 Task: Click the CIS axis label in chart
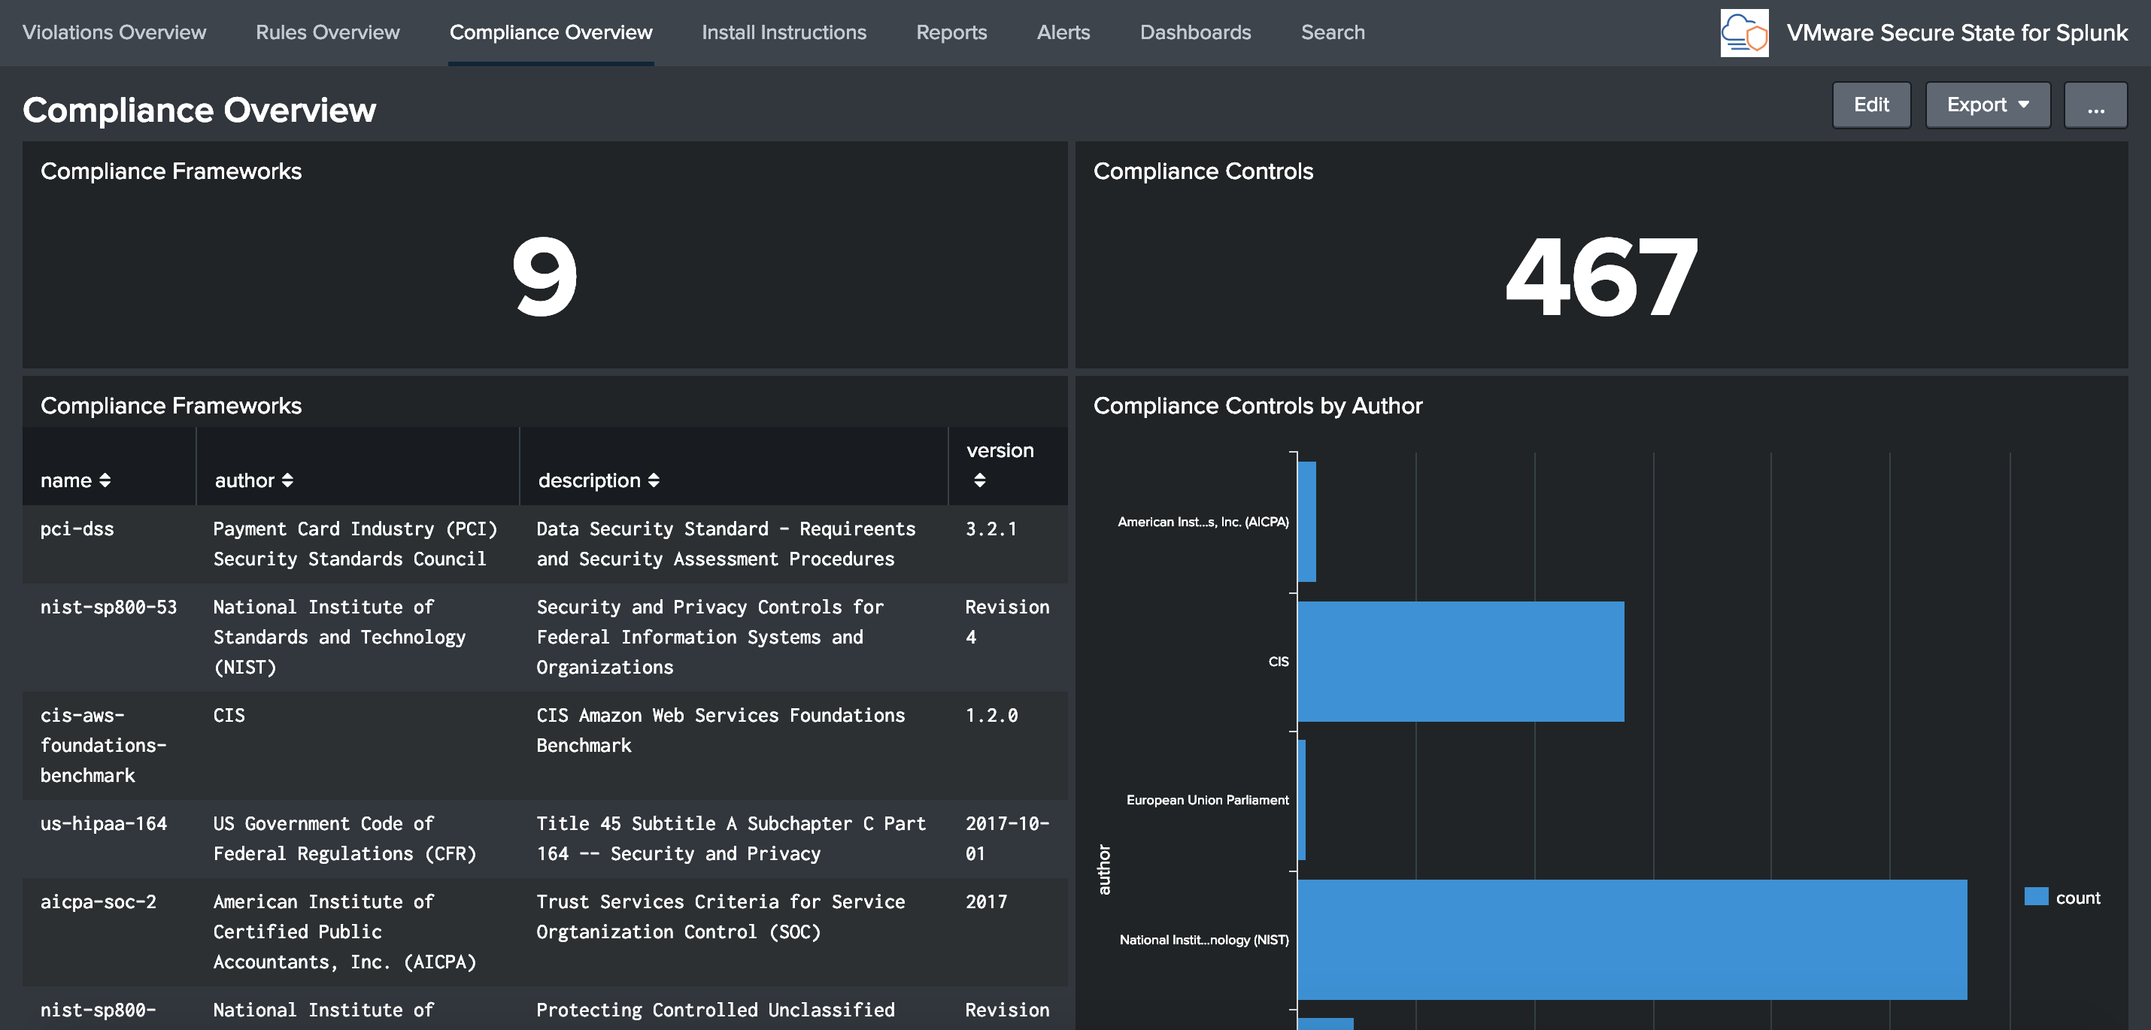click(1279, 661)
